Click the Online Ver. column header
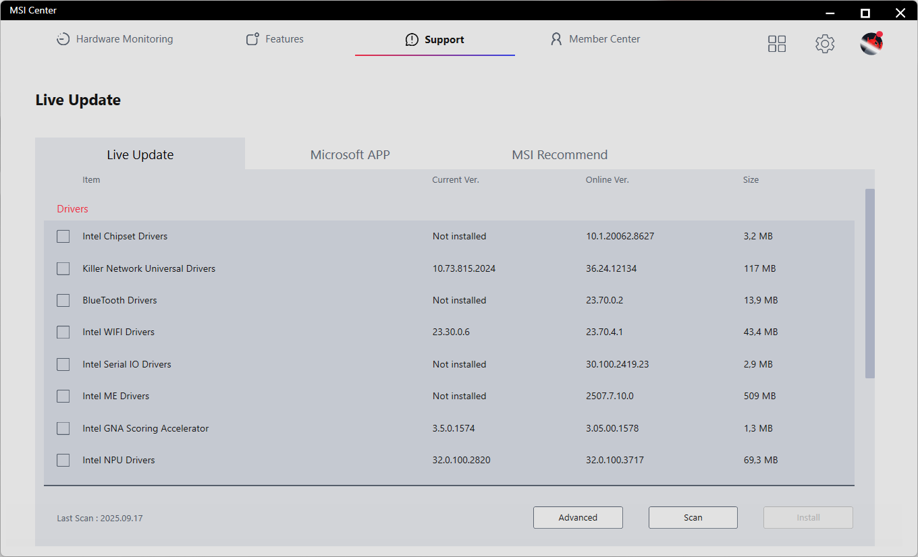918x557 pixels. (607, 180)
